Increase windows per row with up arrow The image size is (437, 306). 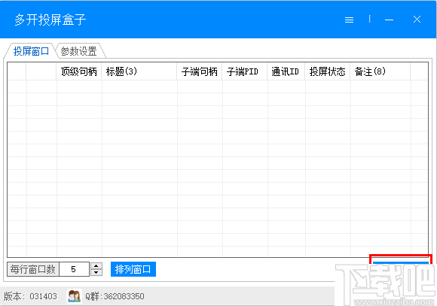(96, 265)
